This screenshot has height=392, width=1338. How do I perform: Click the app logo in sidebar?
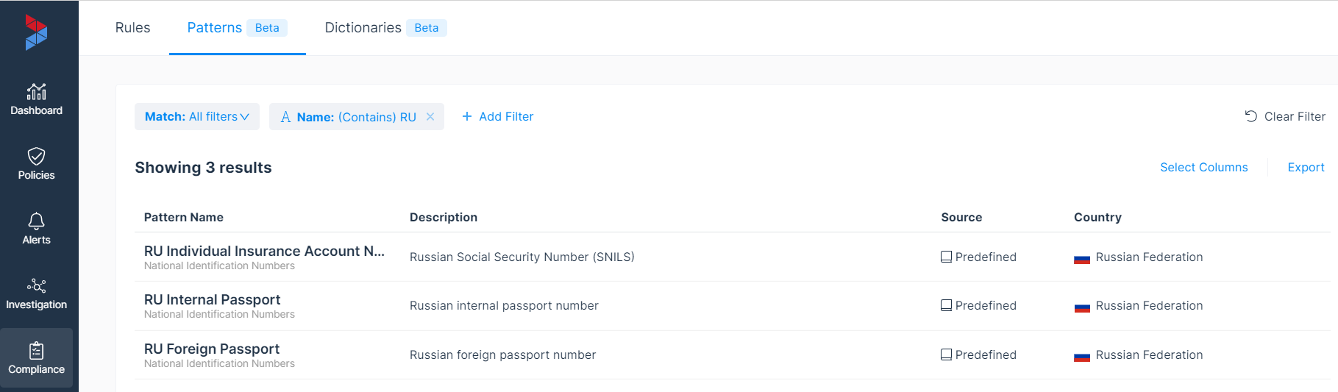[x=35, y=32]
